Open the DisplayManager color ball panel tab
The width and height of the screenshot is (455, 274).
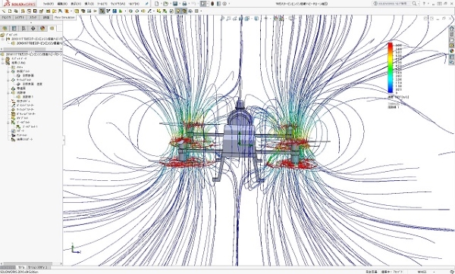click(42, 29)
